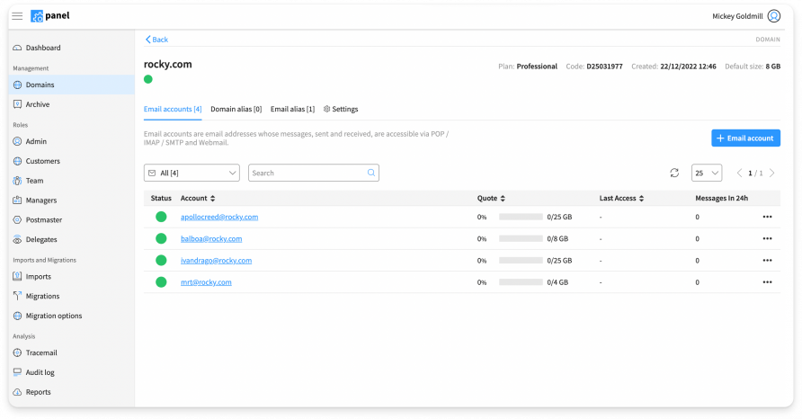Open Migrations in the sidebar
Image resolution: width=802 pixels, height=419 pixels.
click(42, 296)
